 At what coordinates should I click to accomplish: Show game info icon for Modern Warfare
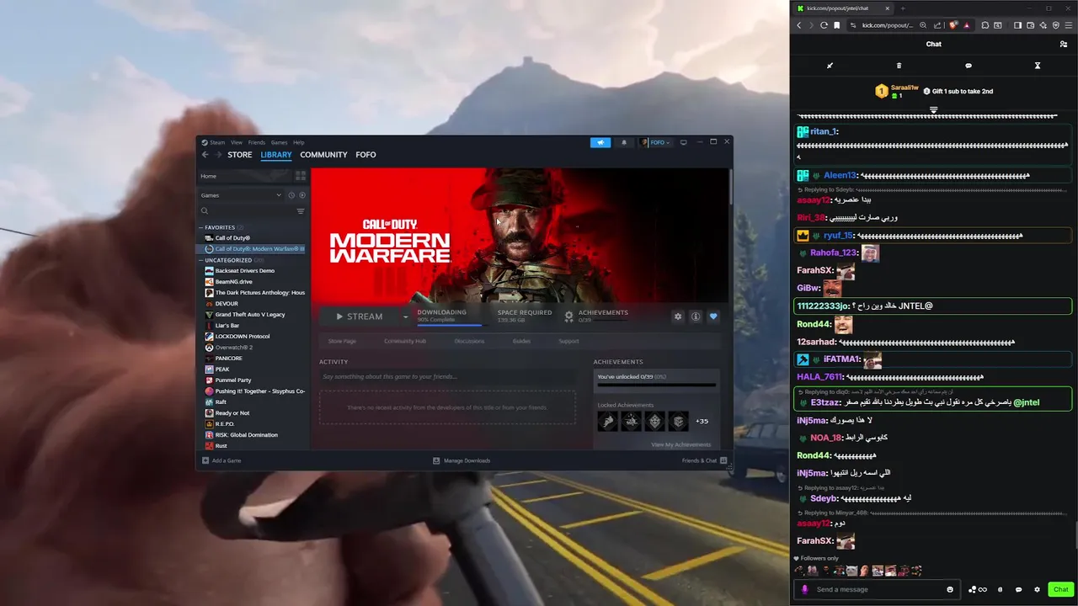(x=696, y=316)
